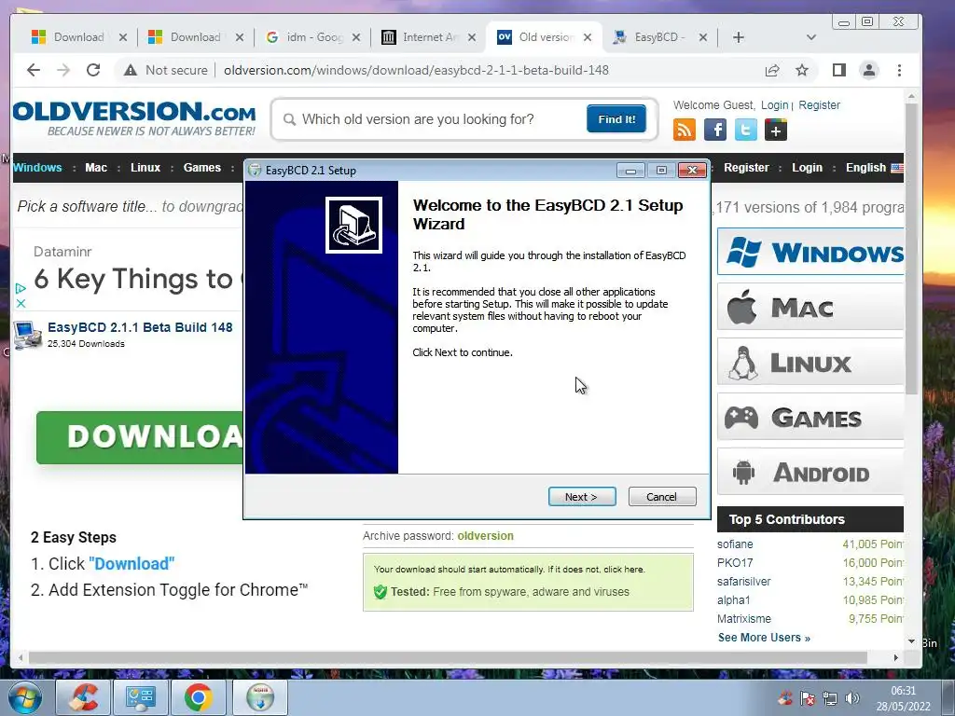Toggle the Chrome side panel icon
This screenshot has height=716, width=955.
tap(839, 71)
